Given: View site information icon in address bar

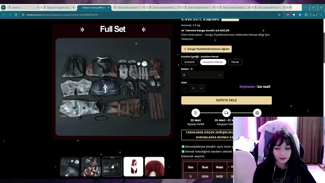Looking at the screenshot, I should point(23,15).
